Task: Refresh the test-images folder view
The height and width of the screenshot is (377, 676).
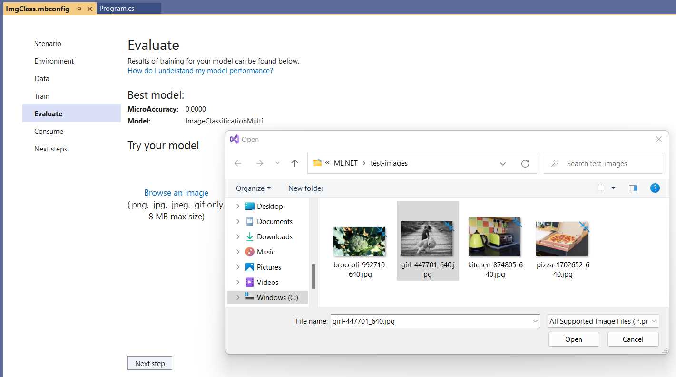Action: 525,163
